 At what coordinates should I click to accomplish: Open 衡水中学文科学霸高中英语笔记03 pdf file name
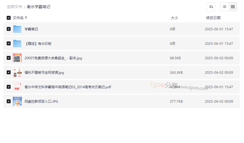click(x=68, y=87)
